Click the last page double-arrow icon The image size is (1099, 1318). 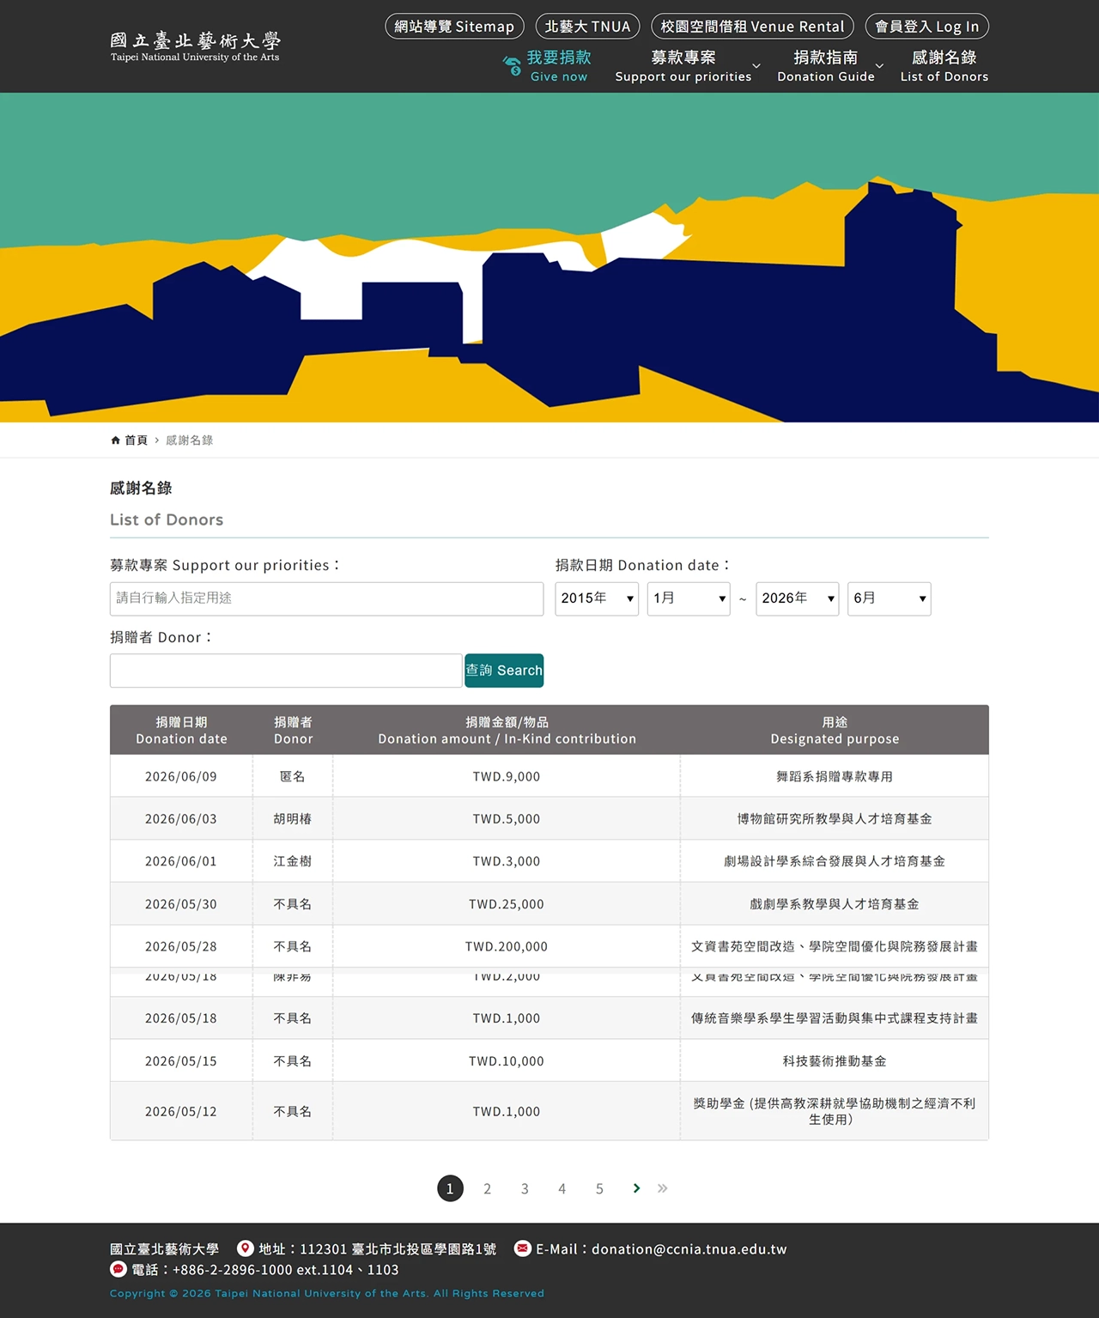pos(662,1188)
